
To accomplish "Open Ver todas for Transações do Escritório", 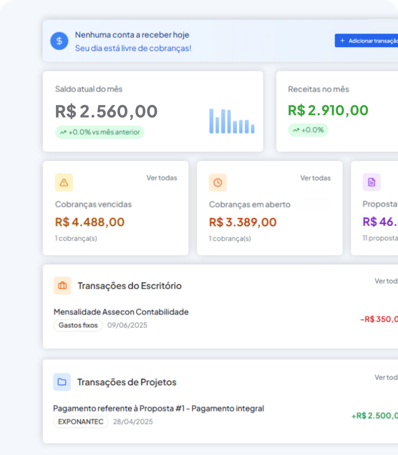I will [x=386, y=281].
